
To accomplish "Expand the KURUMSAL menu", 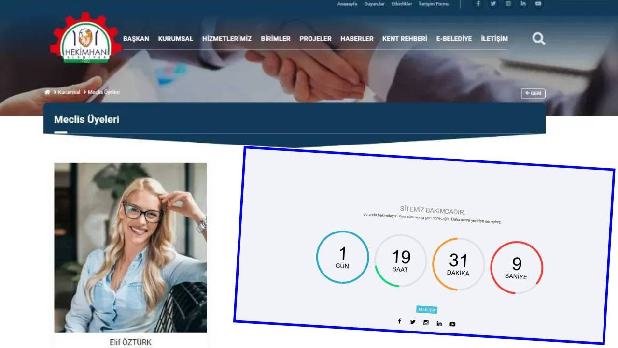I will (x=175, y=39).
